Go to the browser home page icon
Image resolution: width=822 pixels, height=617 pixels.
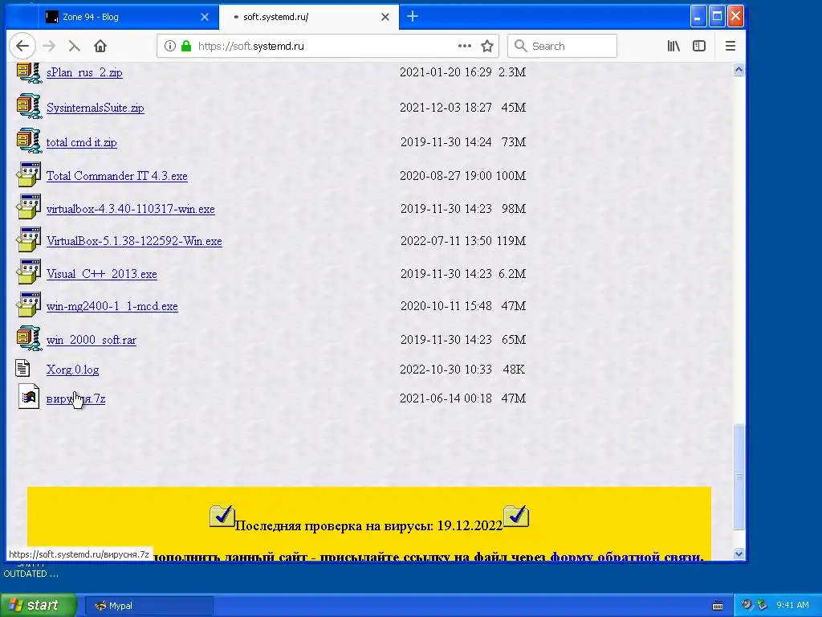pos(100,46)
